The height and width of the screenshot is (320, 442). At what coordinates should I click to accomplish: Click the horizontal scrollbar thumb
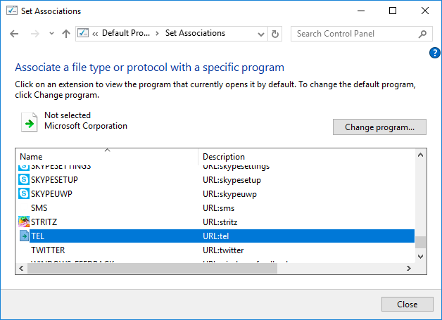click(x=152, y=268)
